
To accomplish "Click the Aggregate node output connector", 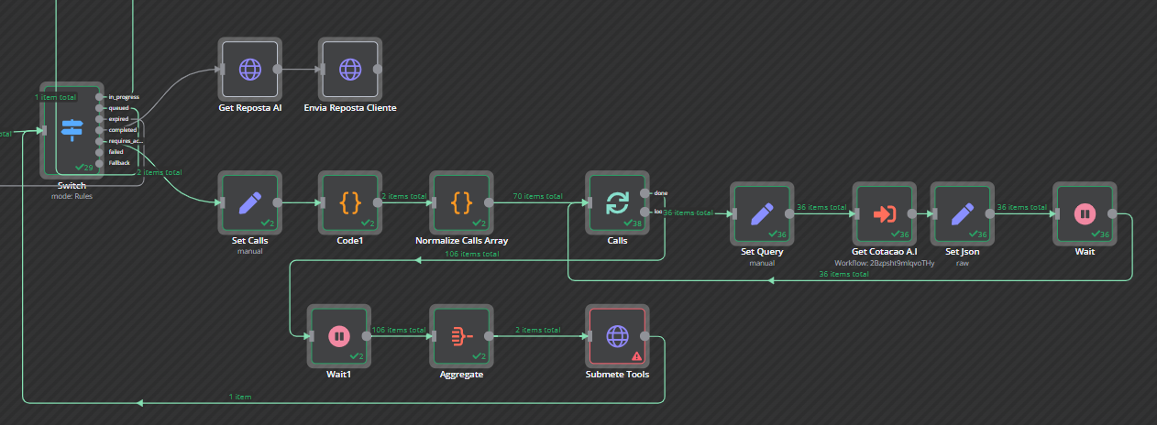I will tap(490, 336).
